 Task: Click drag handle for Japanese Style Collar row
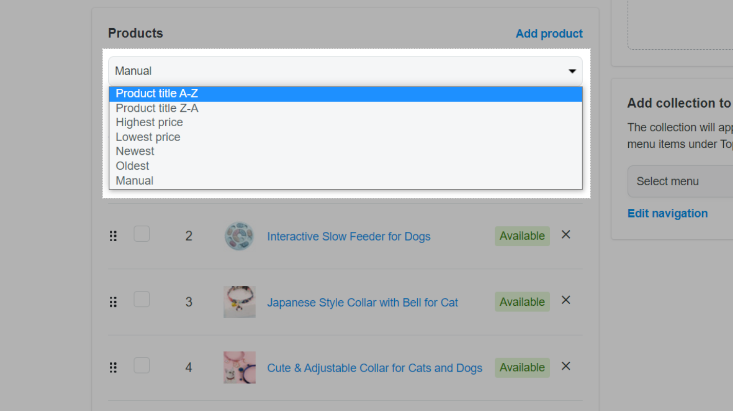(113, 302)
